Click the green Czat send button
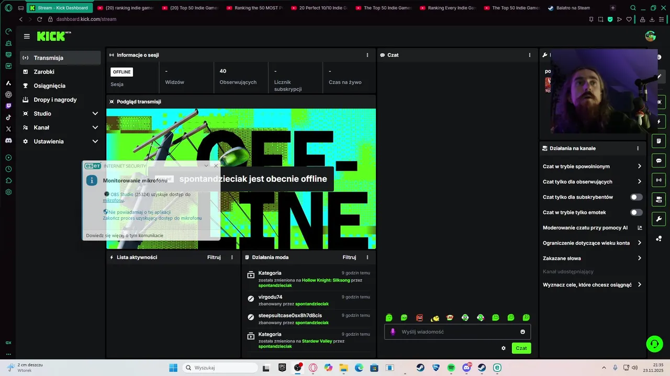Viewport: 670px width, 376px height. point(521,348)
